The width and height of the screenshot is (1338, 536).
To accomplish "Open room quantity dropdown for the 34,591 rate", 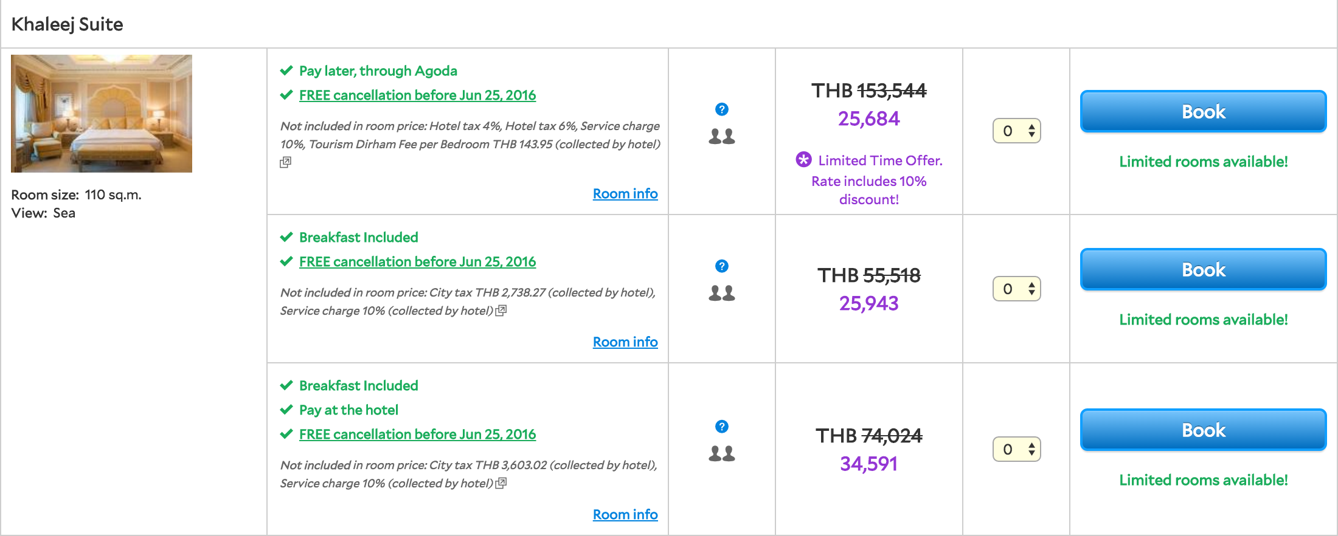I will pos(1017,449).
